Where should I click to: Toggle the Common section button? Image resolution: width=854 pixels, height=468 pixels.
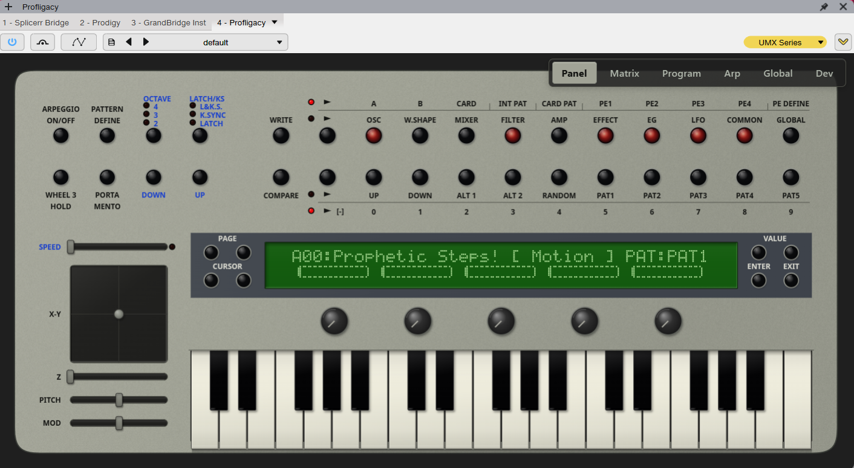(x=745, y=136)
